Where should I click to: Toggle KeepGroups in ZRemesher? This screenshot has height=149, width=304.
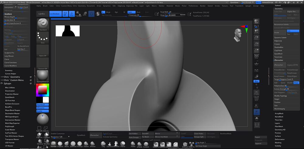pyautogui.click(x=293, y=73)
